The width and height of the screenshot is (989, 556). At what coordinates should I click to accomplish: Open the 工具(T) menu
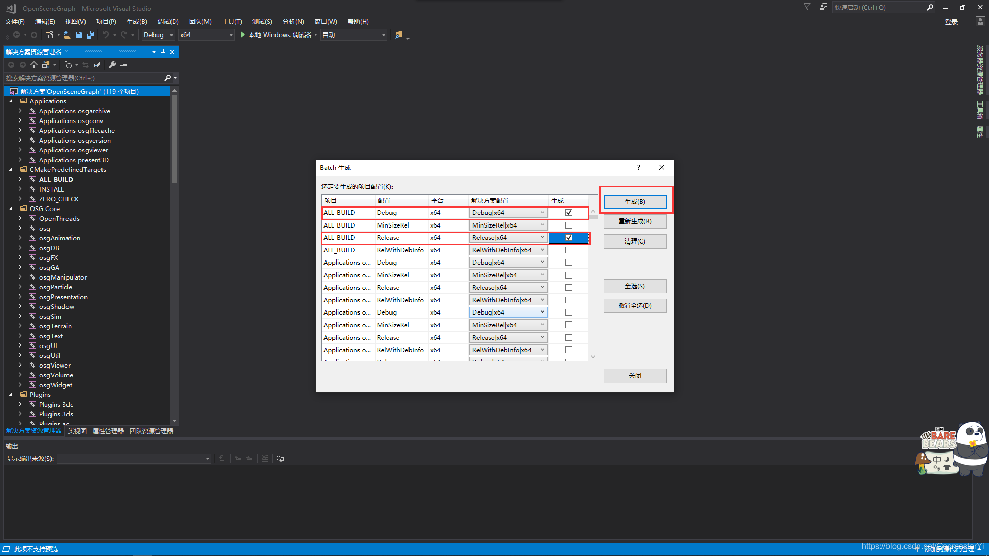click(x=232, y=22)
